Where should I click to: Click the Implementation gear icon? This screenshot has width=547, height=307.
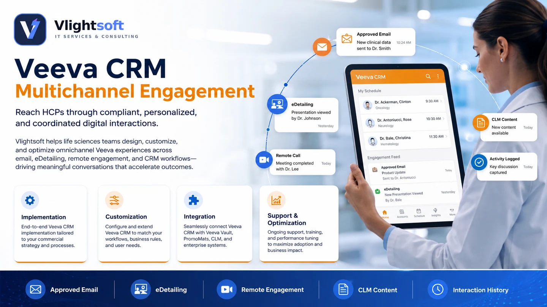[x=30, y=200]
